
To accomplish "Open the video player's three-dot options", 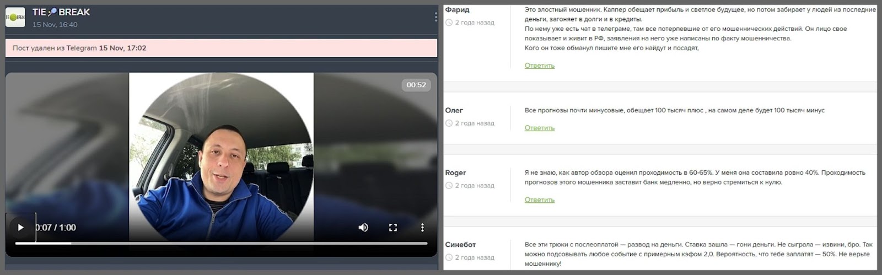I will [422, 228].
